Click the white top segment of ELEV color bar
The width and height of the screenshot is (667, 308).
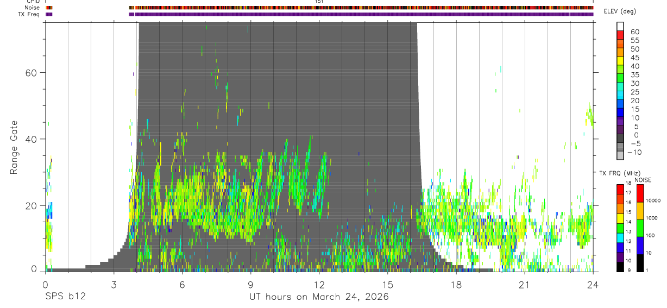coord(620,26)
